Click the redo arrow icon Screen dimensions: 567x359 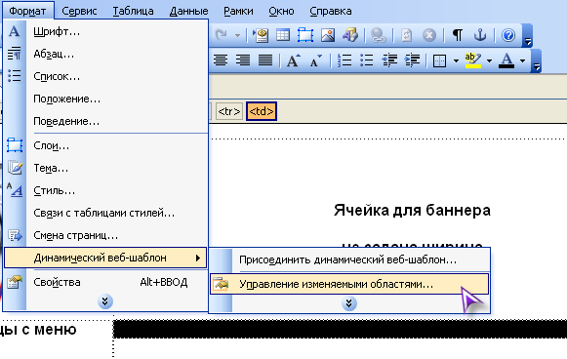[221, 35]
